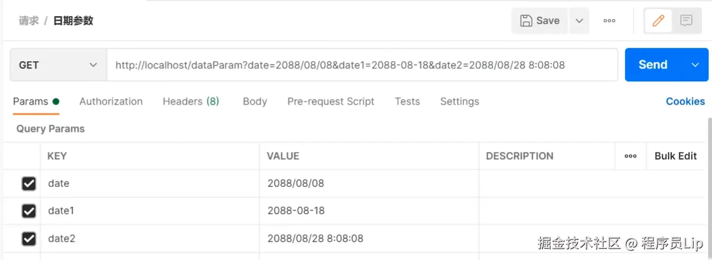Uncheck the date parameter checkbox

pos(28,184)
